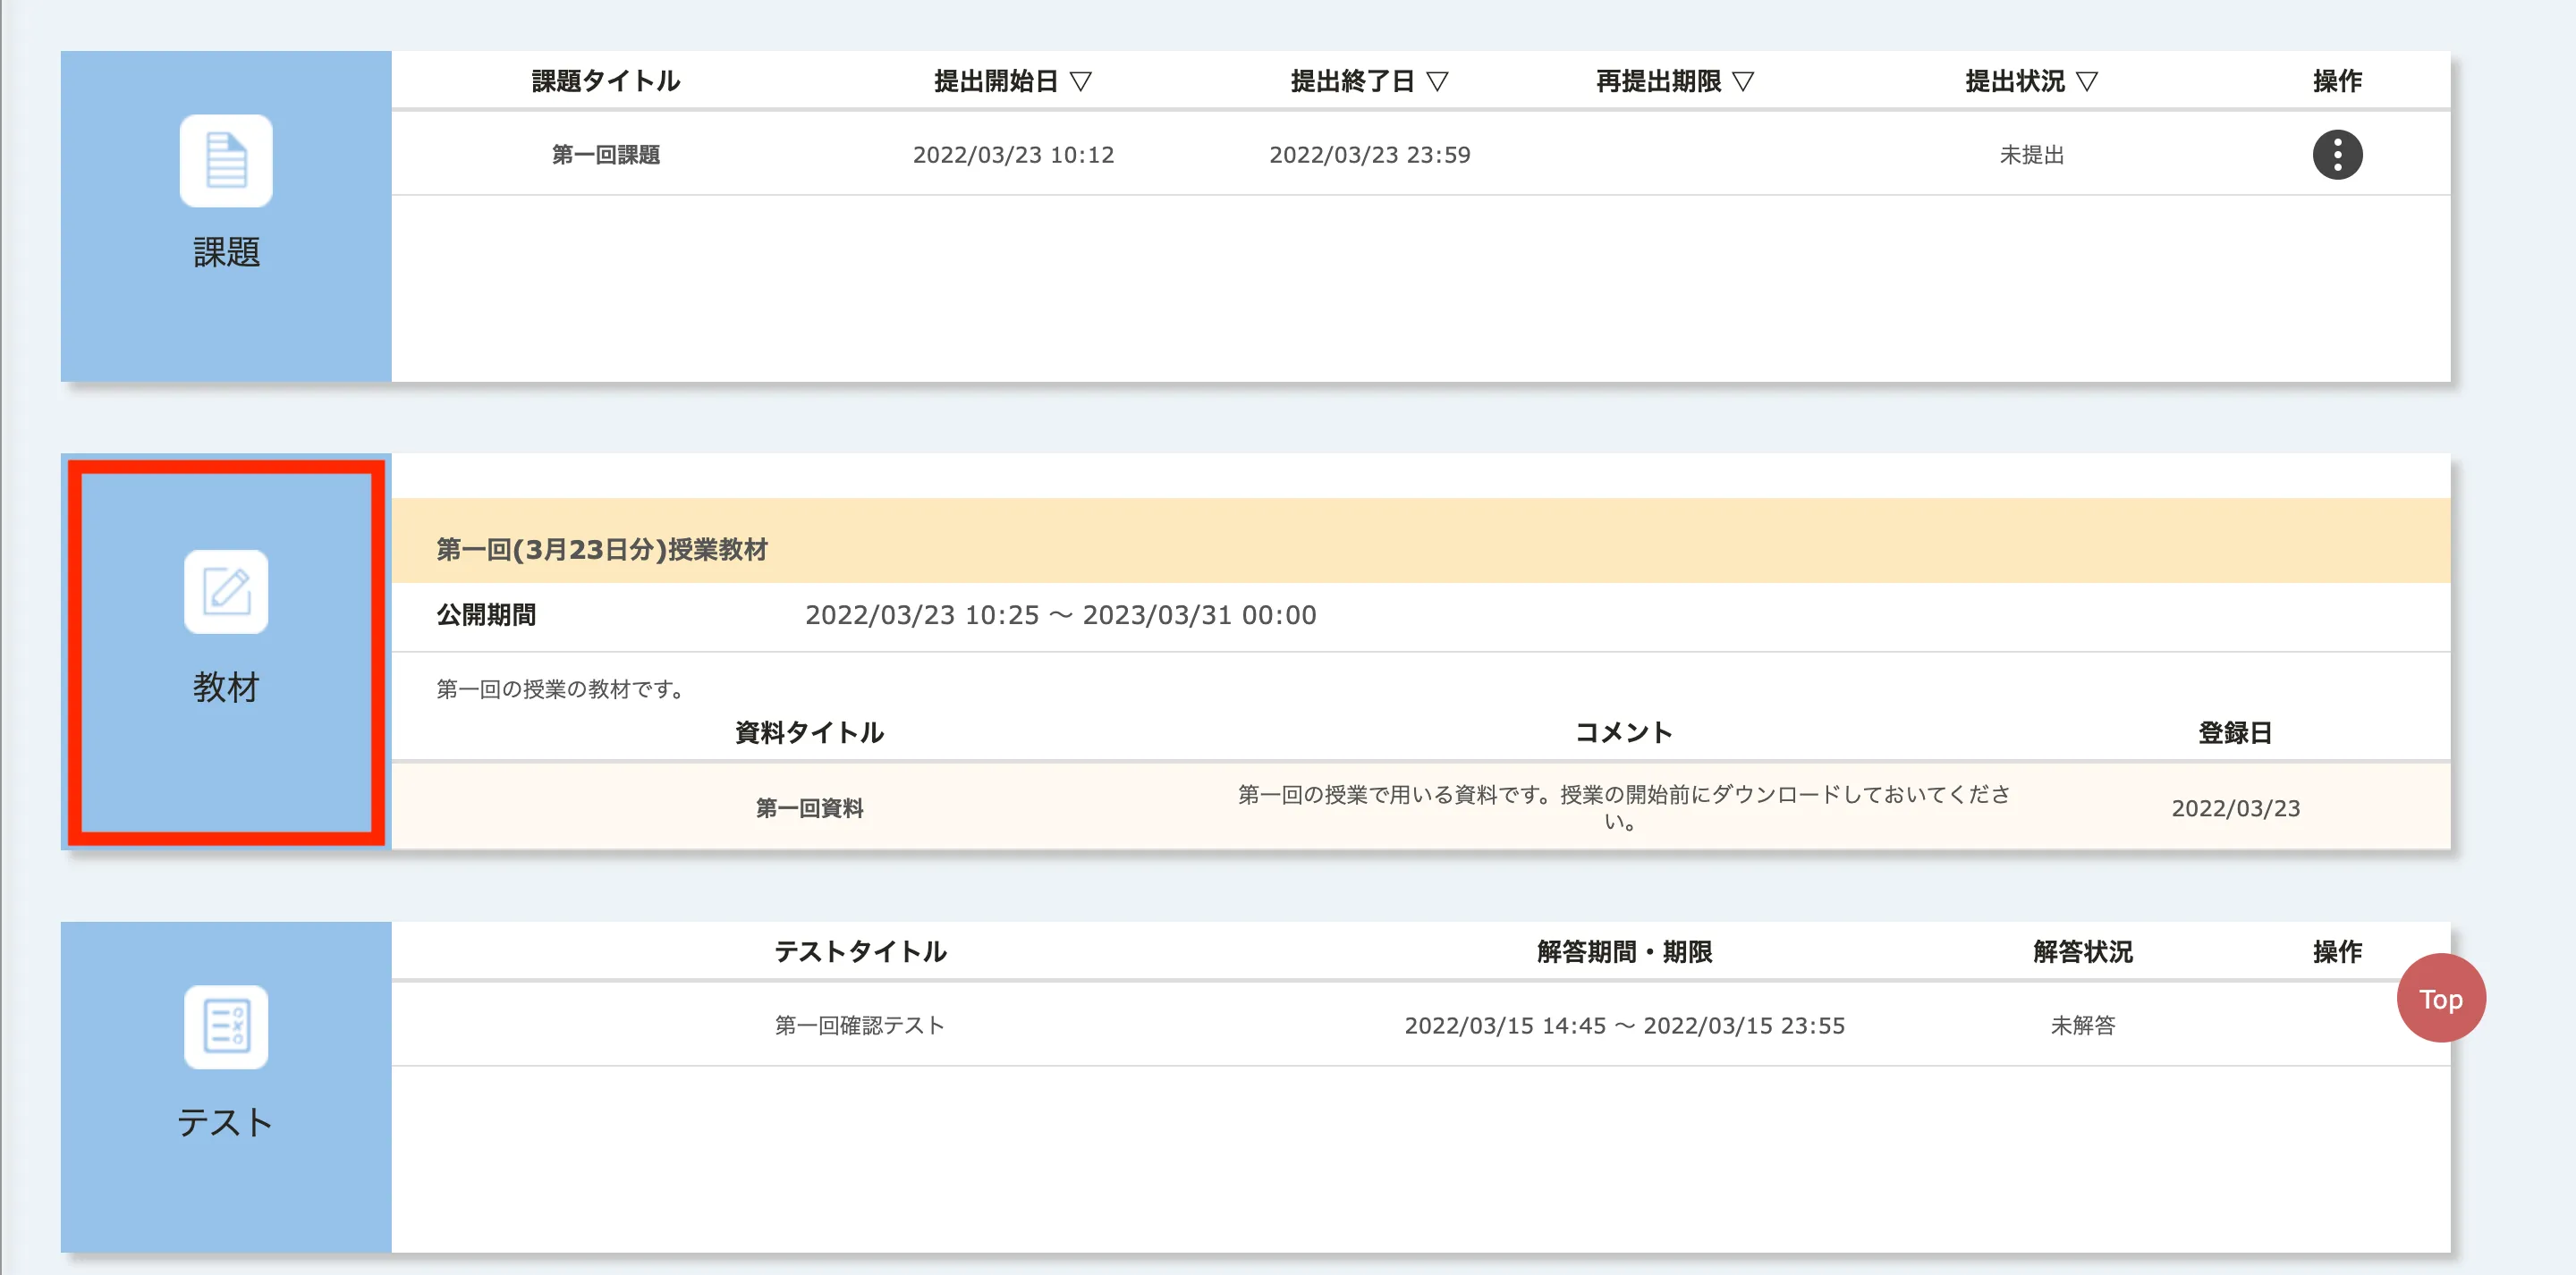Click the 資料タイトル column header
Screen dimensions: 2576x1275
(x=809, y=732)
